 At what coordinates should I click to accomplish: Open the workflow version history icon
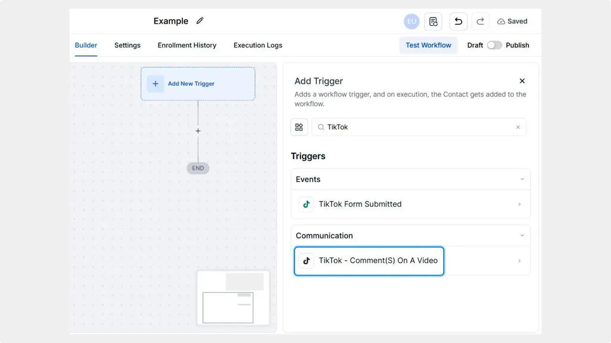tap(433, 21)
